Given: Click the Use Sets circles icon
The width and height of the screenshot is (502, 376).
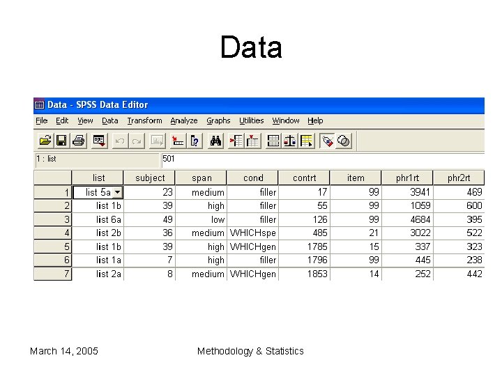Looking at the screenshot, I should [344, 141].
